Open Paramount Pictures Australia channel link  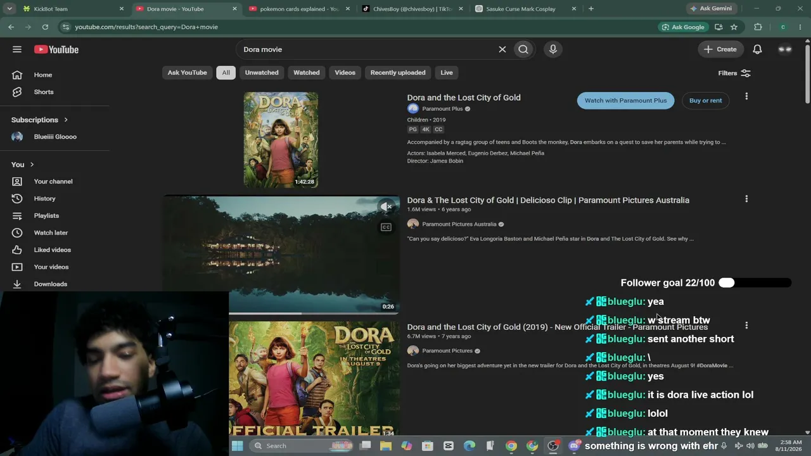coord(459,224)
